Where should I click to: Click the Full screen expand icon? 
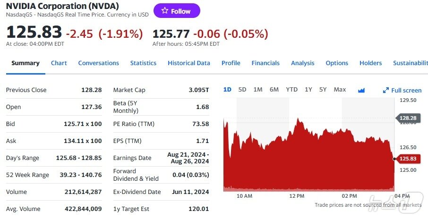385,90
